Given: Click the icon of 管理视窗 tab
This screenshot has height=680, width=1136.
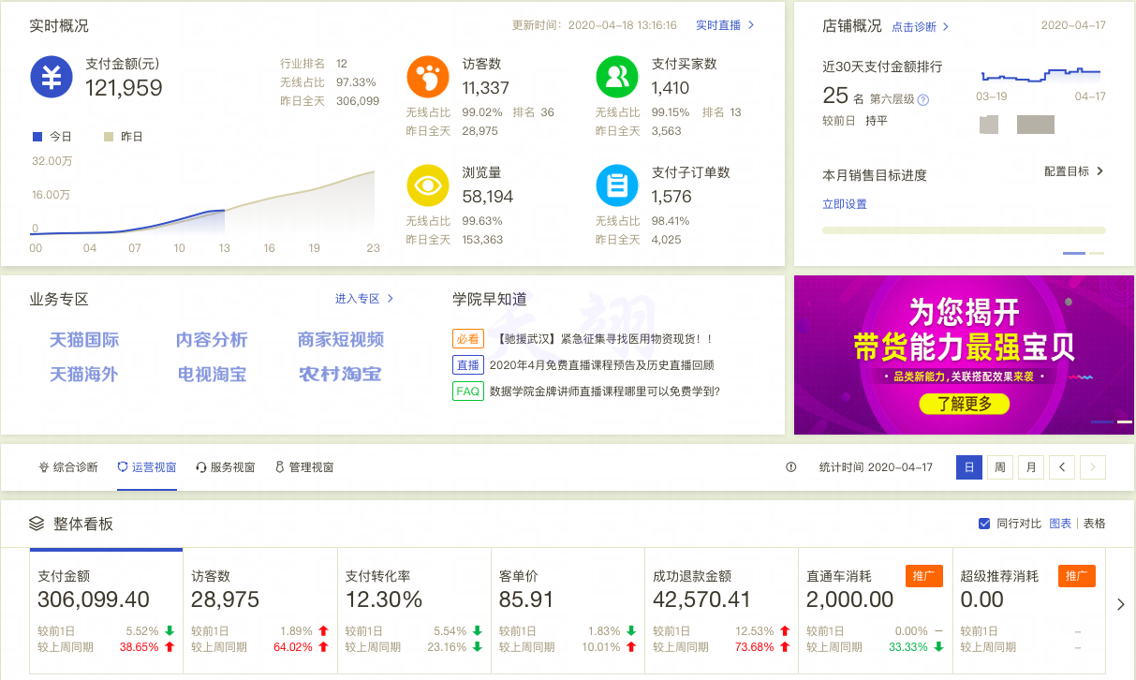Looking at the screenshot, I should [x=279, y=466].
